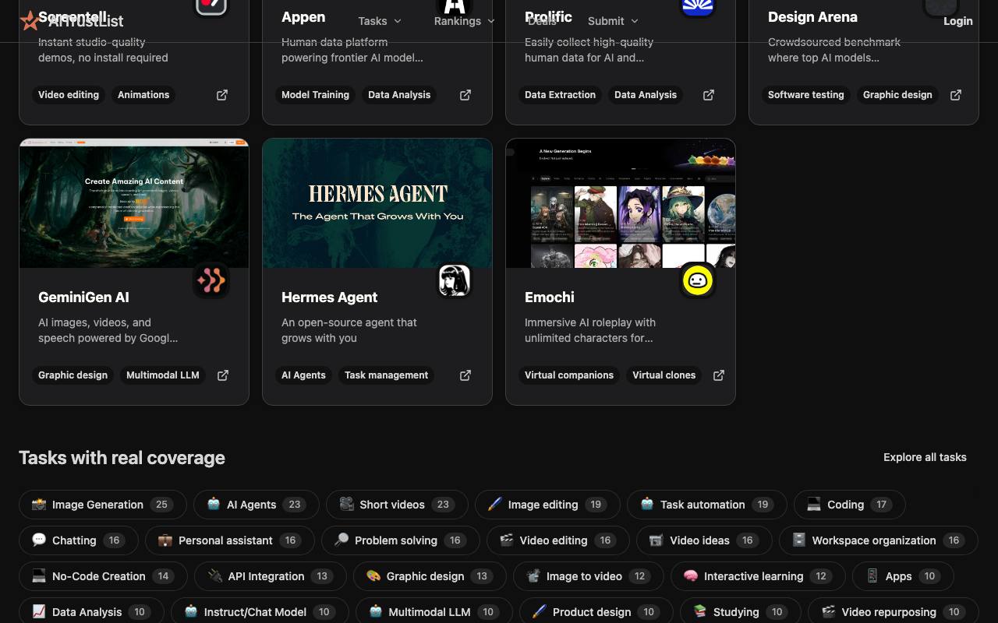Click Virtual clones tag on Emochi card
The image size is (998, 623).
click(664, 375)
